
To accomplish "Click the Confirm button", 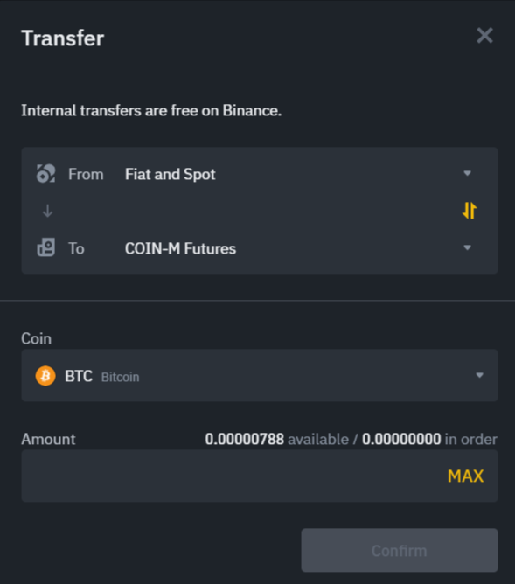I will pyautogui.click(x=400, y=550).
